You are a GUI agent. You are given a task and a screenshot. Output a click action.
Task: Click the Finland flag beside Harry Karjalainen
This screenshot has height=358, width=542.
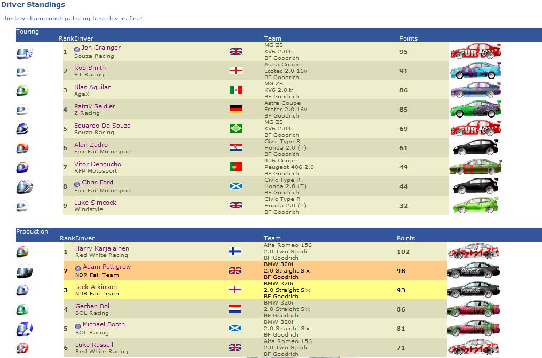tap(235, 252)
